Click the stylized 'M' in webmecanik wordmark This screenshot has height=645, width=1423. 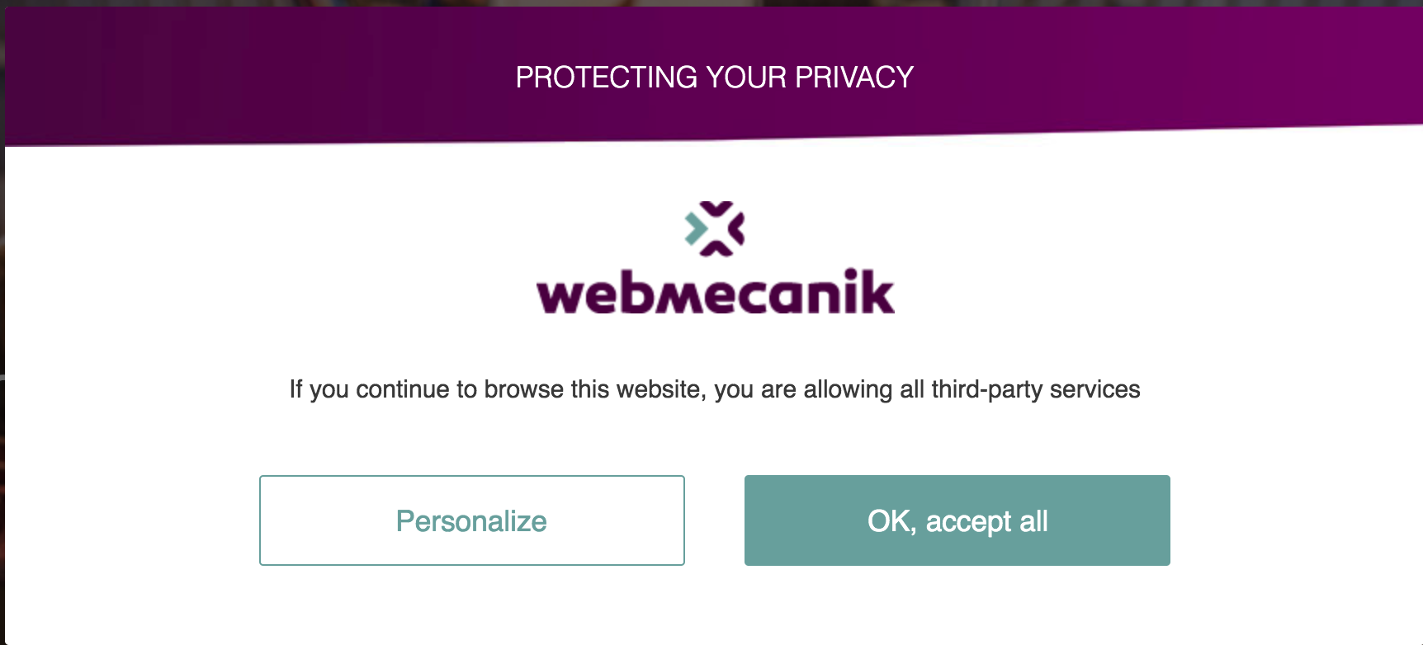coord(678,297)
